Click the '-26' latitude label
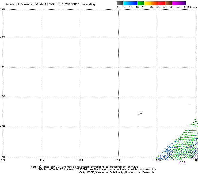Image resolution: width=198 pixels, height=174 pixels. (2, 96)
